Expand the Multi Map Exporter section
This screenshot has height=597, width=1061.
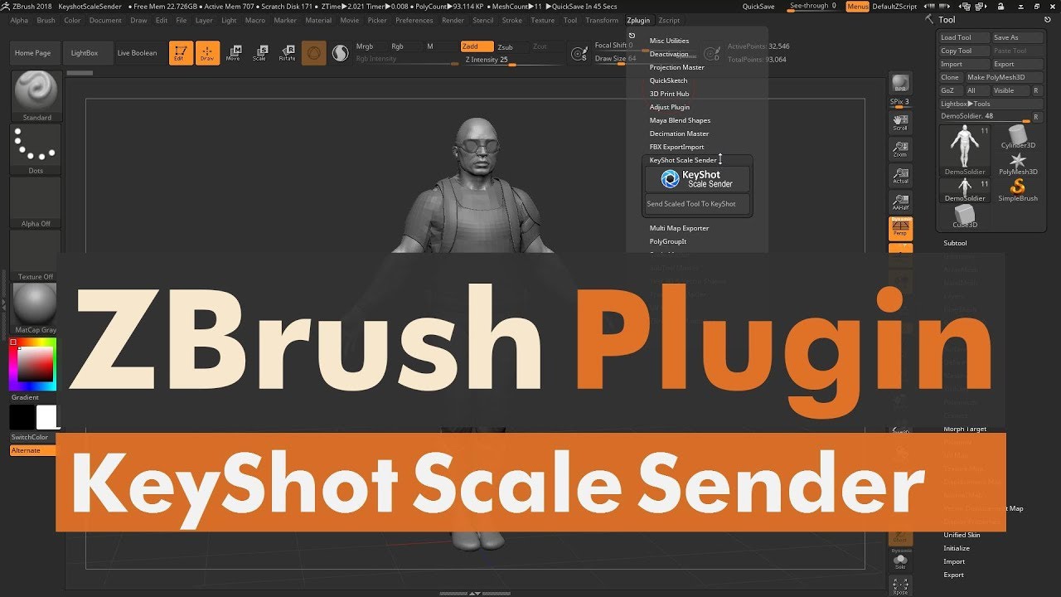(x=679, y=228)
